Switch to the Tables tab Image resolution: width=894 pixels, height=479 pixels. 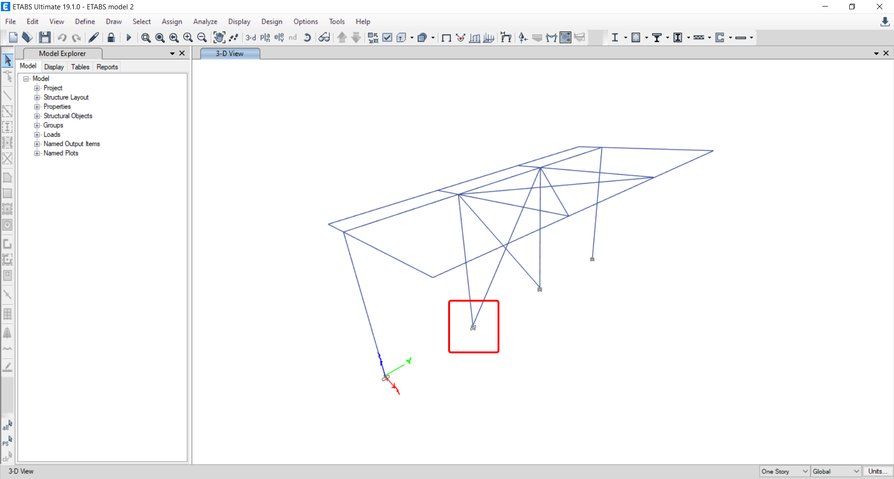click(80, 67)
